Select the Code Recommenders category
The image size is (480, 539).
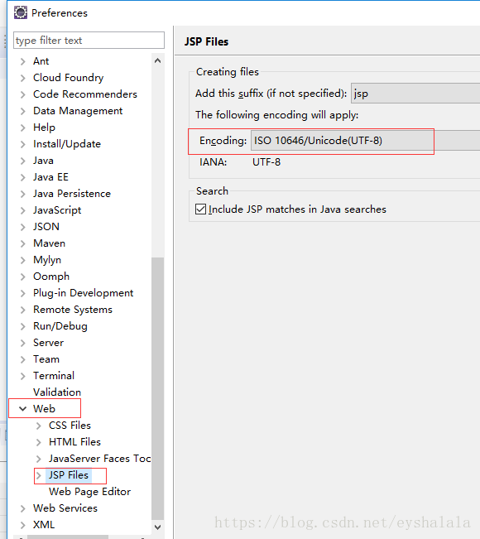pyautogui.click(x=85, y=94)
